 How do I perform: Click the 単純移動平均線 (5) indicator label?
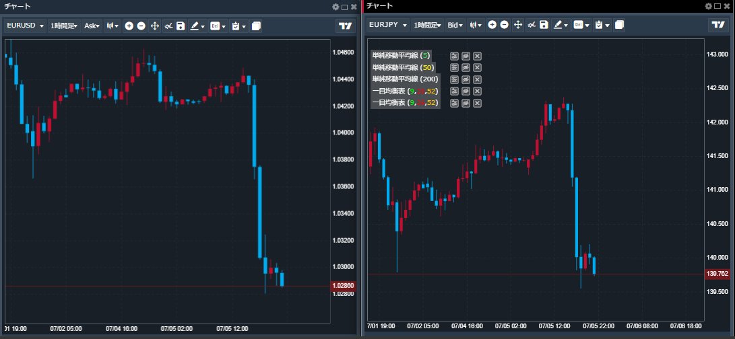pos(402,56)
